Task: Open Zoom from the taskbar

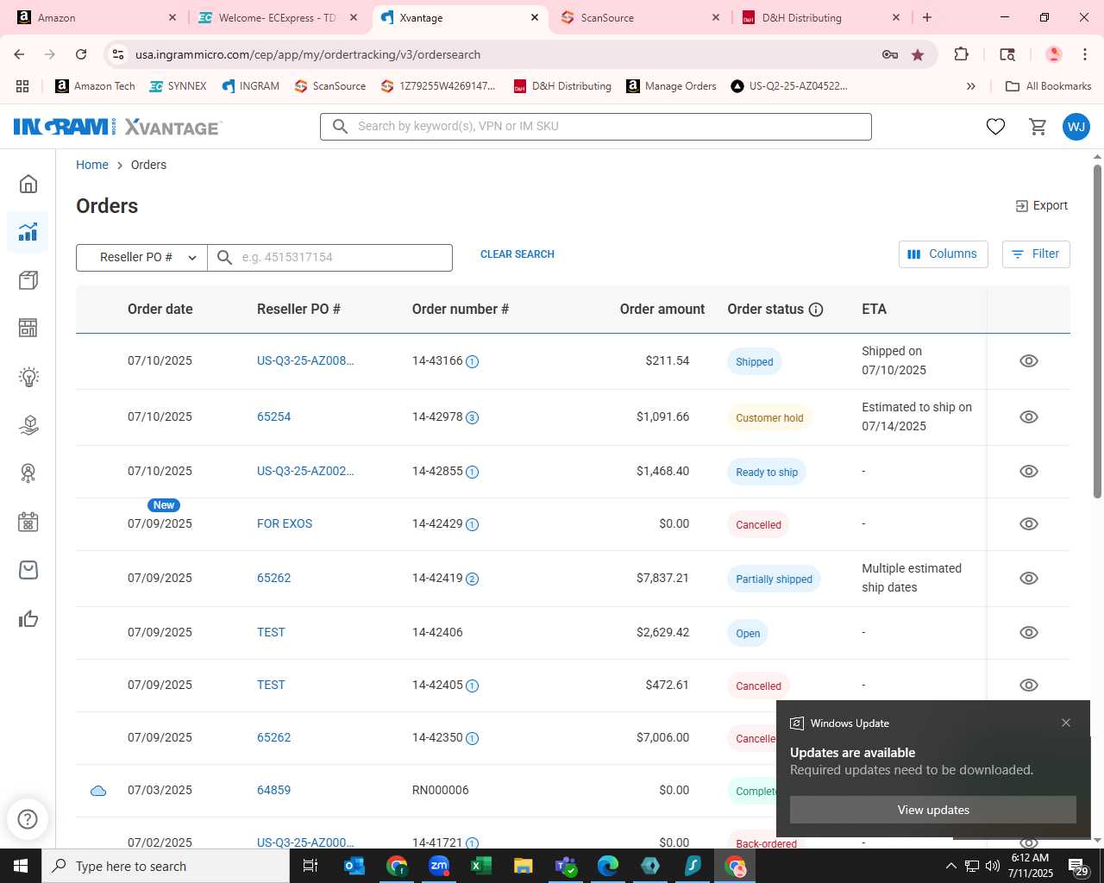Action: click(439, 866)
